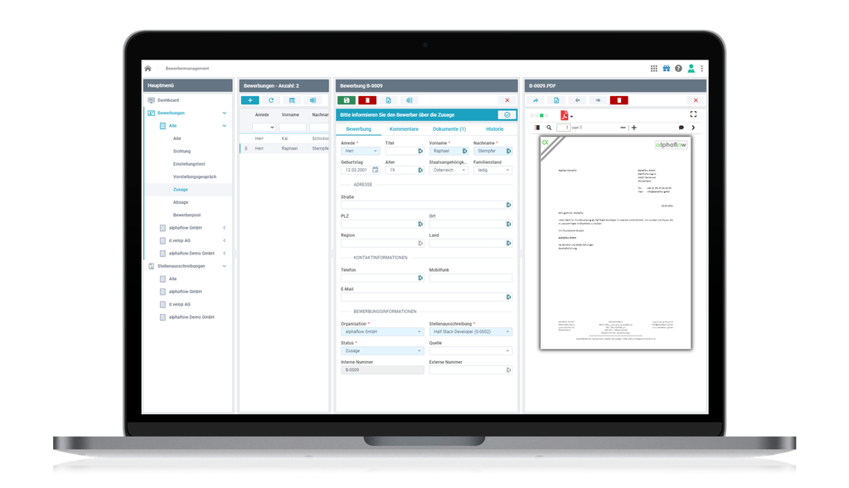
Task: Open the Anrede column filter dropdown
Action: 264,127
